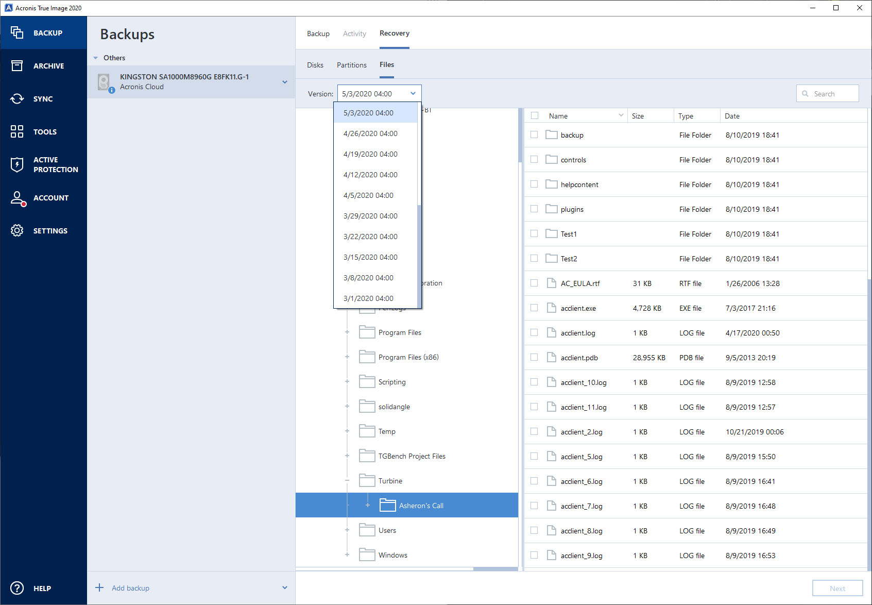872x605 pixels.
Task: Open the Account person icon
Action: [18, 198]
